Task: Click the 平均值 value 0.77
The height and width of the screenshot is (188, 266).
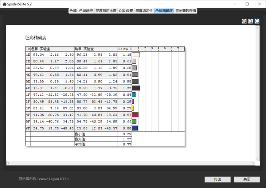Action: point(127,144)
